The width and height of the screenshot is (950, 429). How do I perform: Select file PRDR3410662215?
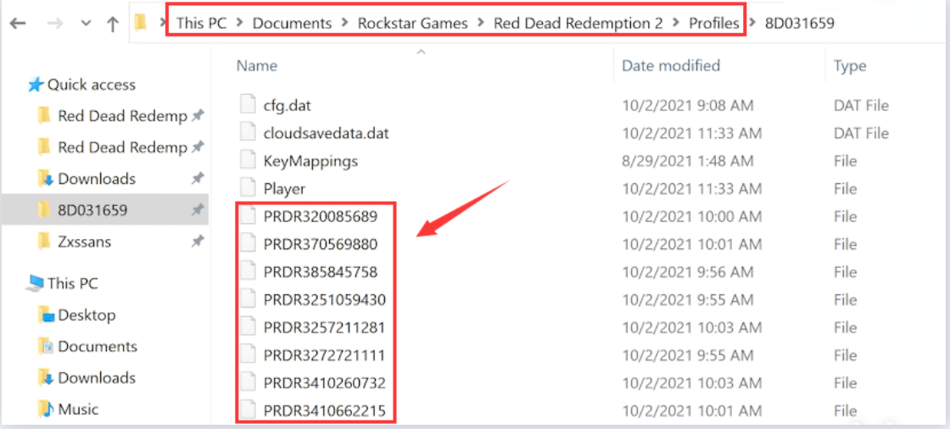click(325, 411)
